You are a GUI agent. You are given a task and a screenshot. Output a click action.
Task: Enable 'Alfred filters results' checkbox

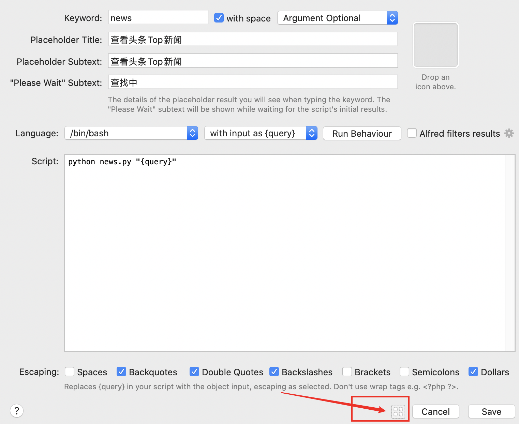pos(412,133)
